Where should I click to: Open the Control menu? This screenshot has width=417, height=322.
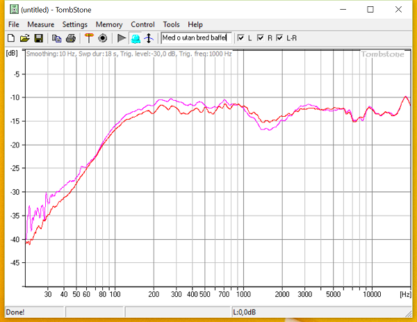click(142, 24)
